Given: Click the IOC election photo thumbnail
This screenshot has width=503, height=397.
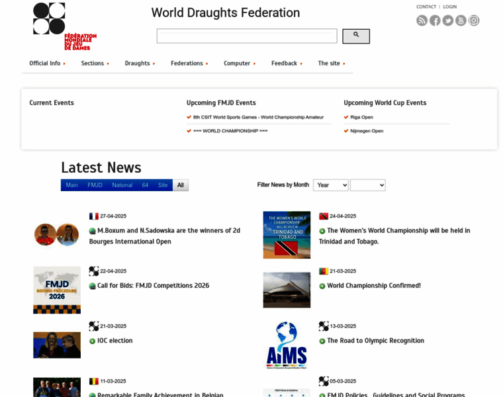Looking at the screenshot, I should tap(57, 345).
